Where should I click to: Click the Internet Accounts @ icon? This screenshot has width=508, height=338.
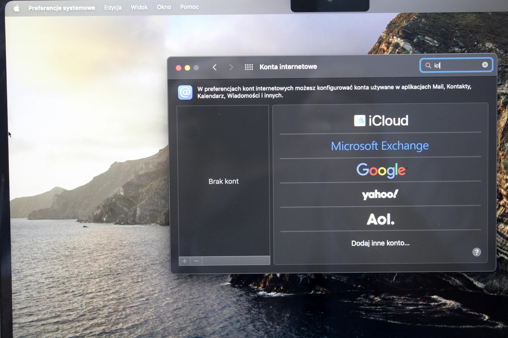(x=185, y=92)
